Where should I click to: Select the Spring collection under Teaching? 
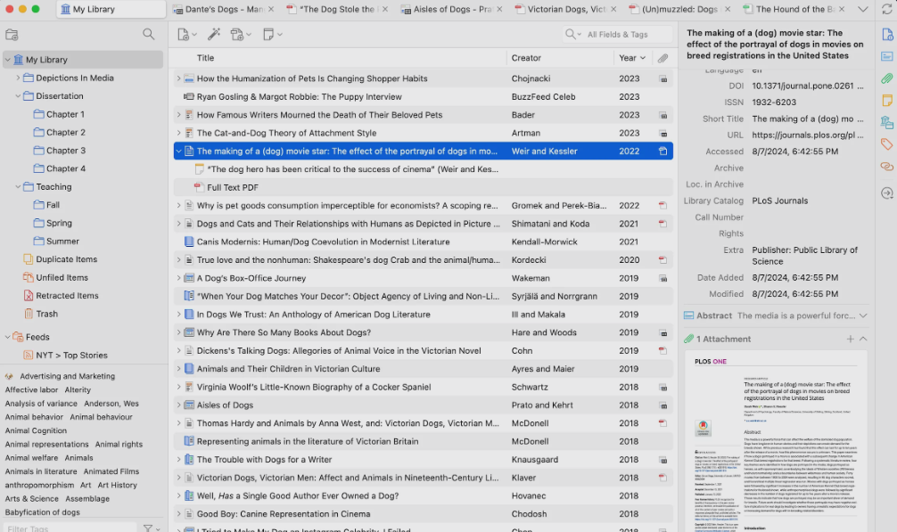[x=59, y=223]
